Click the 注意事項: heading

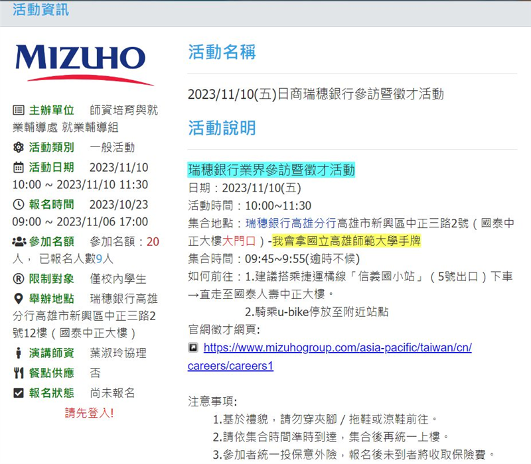click(x=212, y=401)
